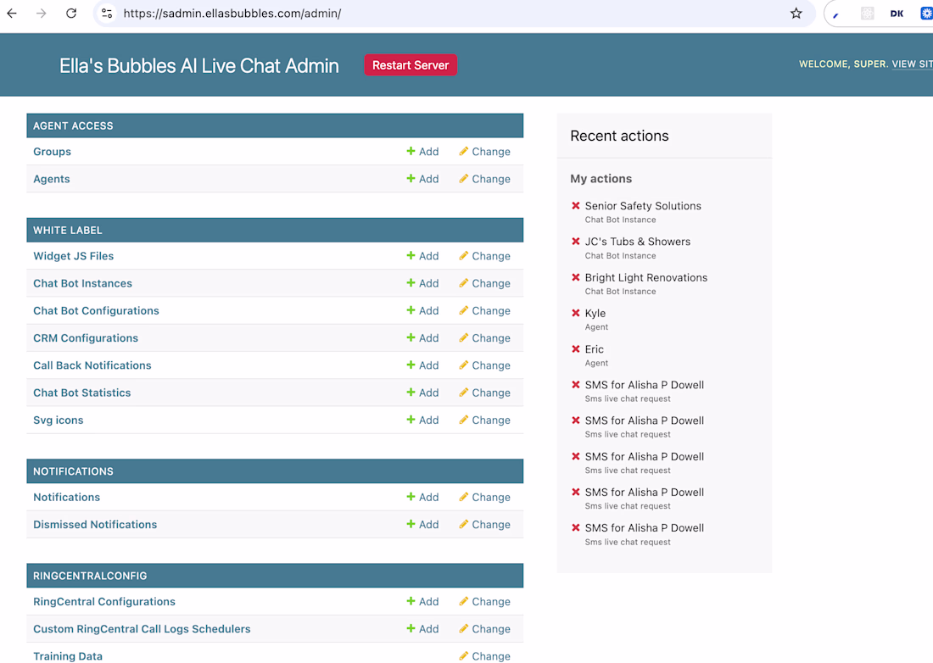Open Custom RingCentral Call Logs Schedulers
933x663 pixels.
point(142,629)
